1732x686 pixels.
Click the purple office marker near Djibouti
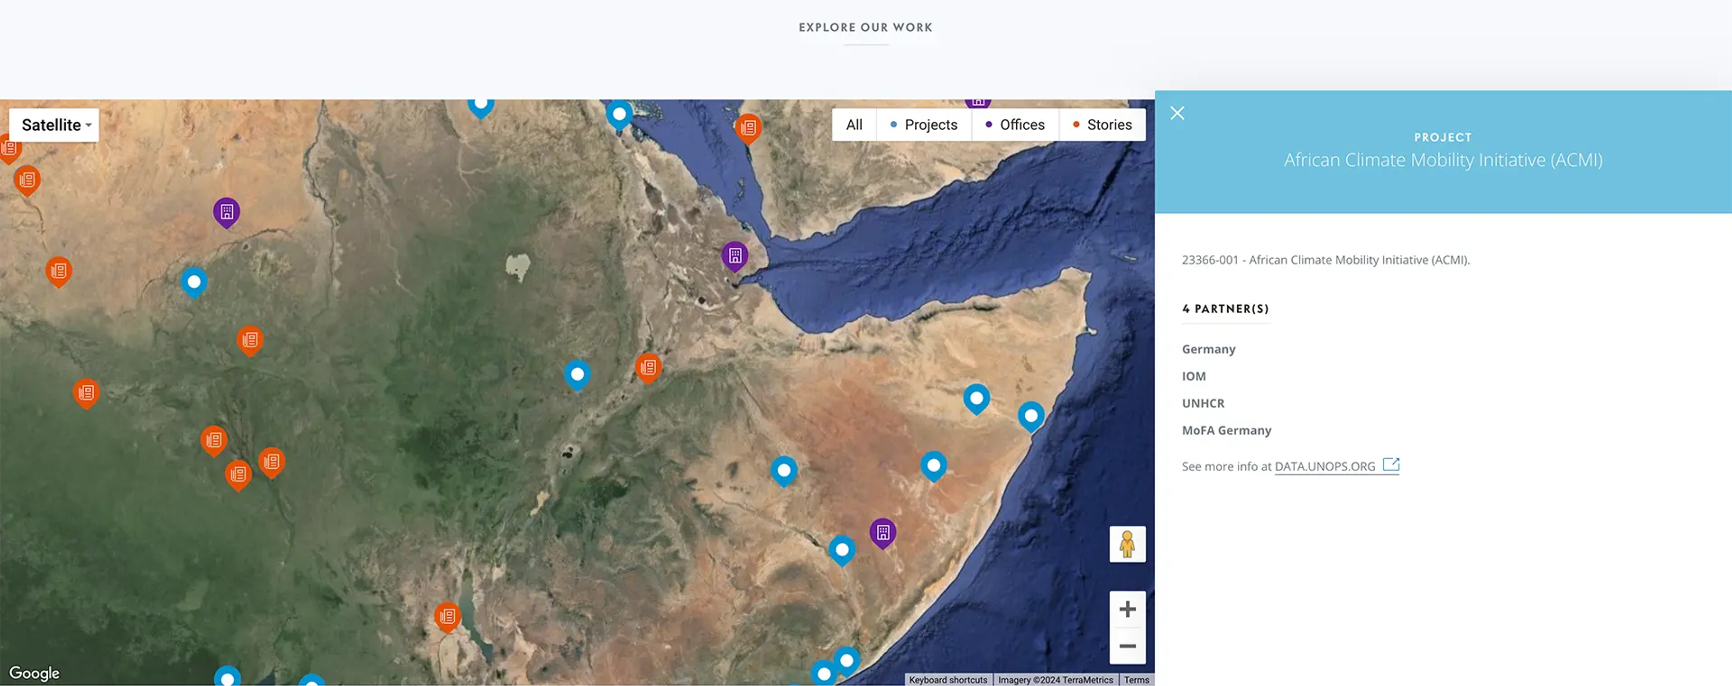(735, 255)
